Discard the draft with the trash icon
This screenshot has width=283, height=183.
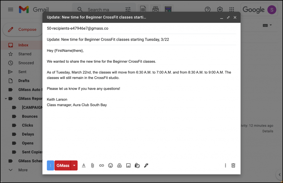tap(233, 165)
